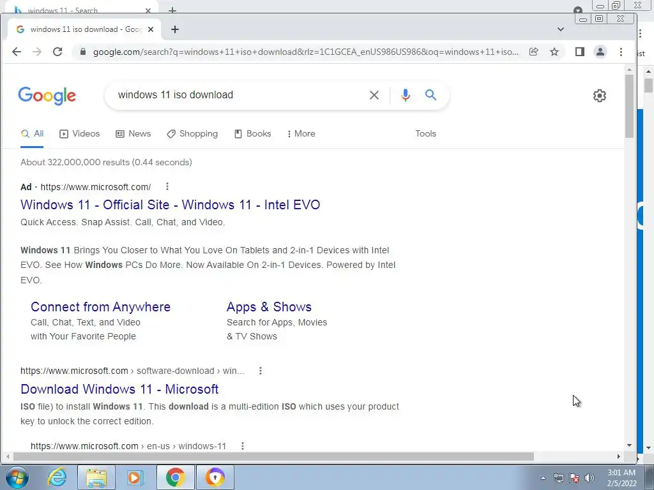This screenshot has width=654, height=490.
Task: Bookmark this page with star icon
Action: click(x=554, y=52)
